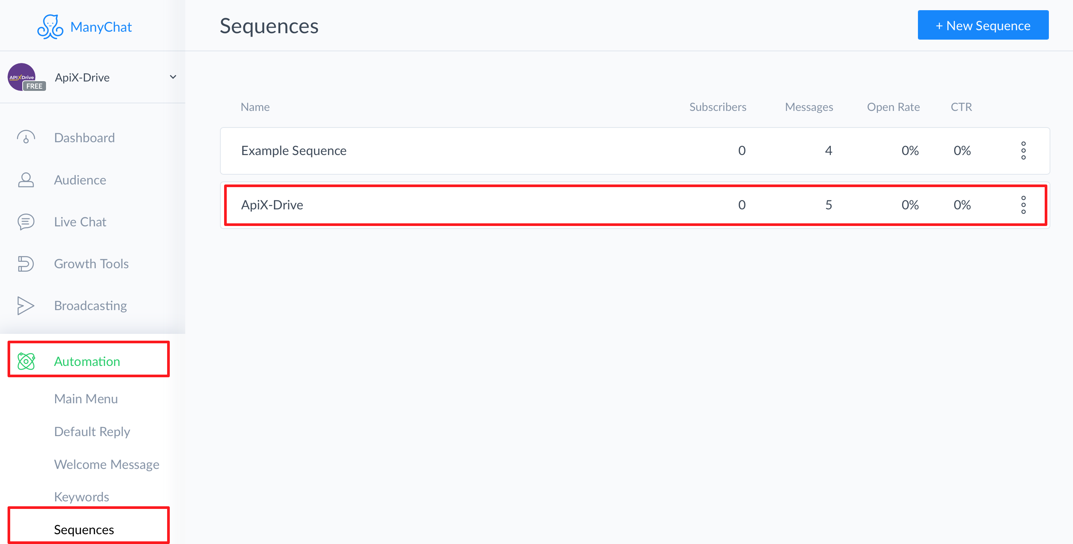Click the Messages column header
Image resolution: width=1073 pixels, height=544 pixels.
tap(809, 107)
